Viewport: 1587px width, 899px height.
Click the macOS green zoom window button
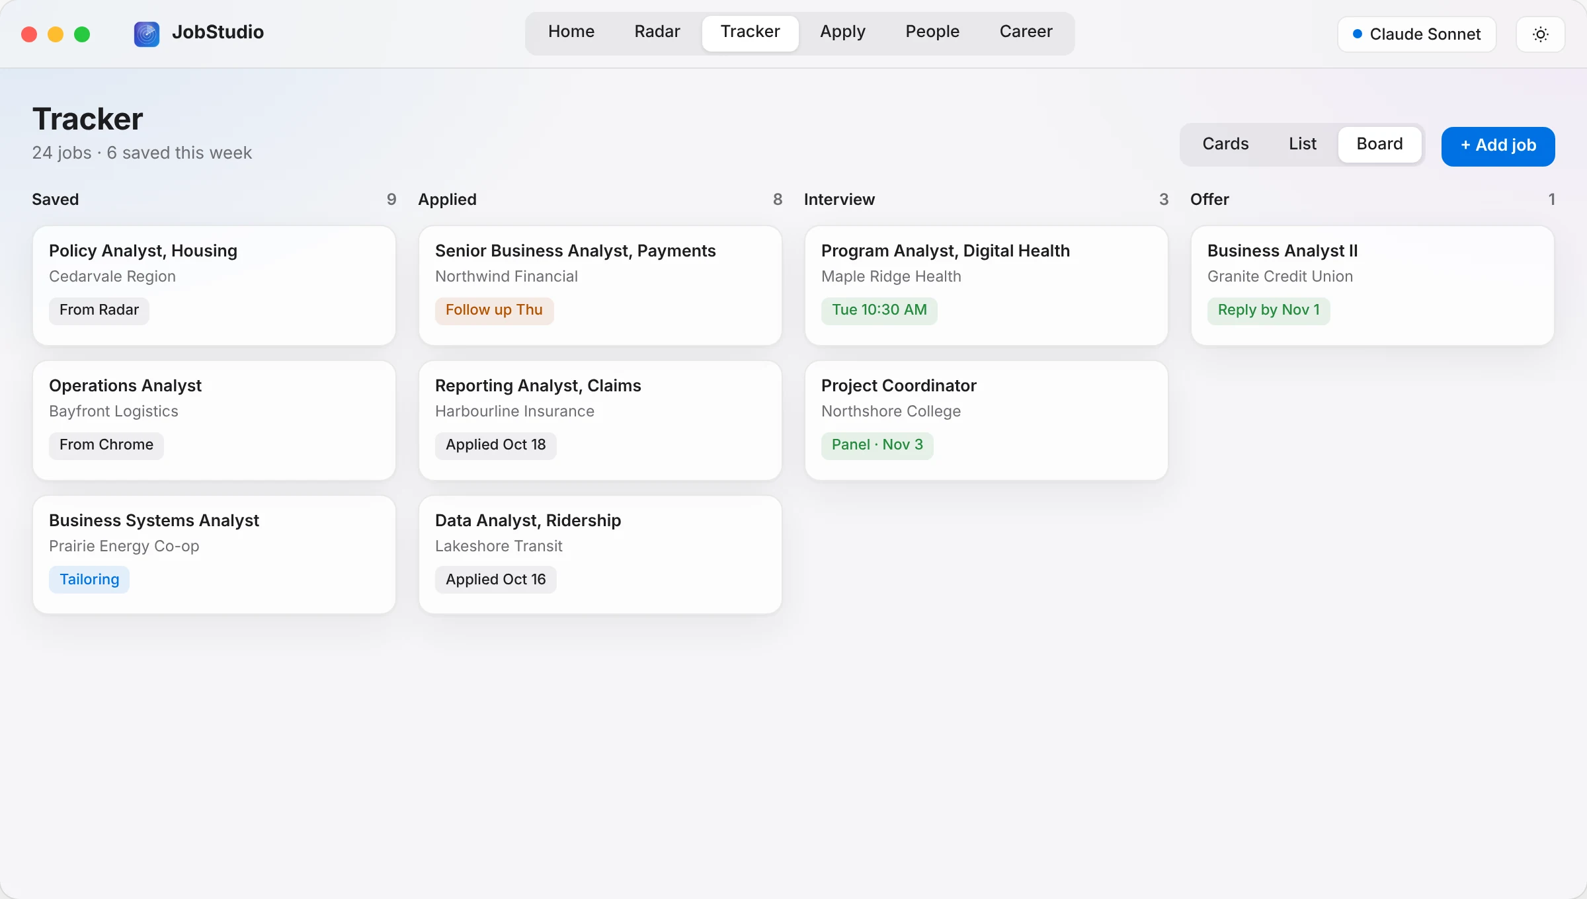pyautogui.click(x=82, y=34)
